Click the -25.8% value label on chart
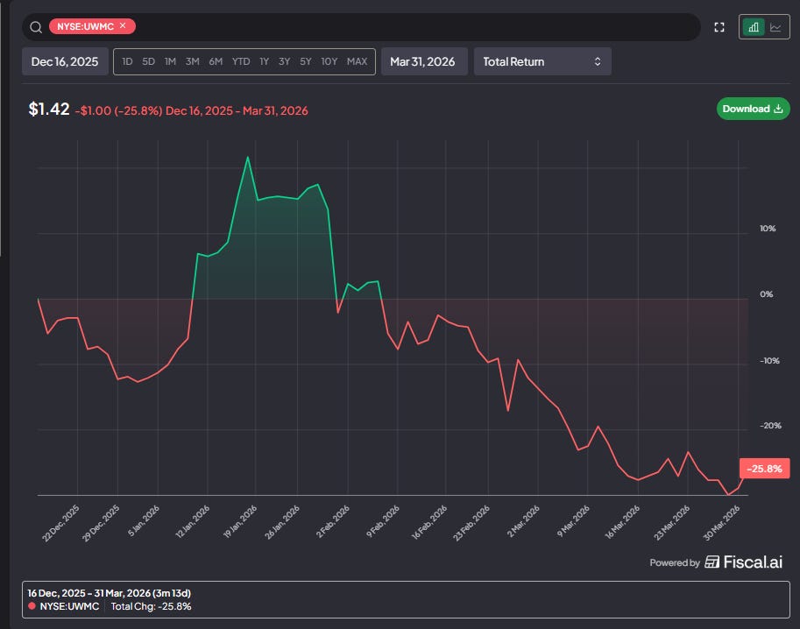 [764, 469]
